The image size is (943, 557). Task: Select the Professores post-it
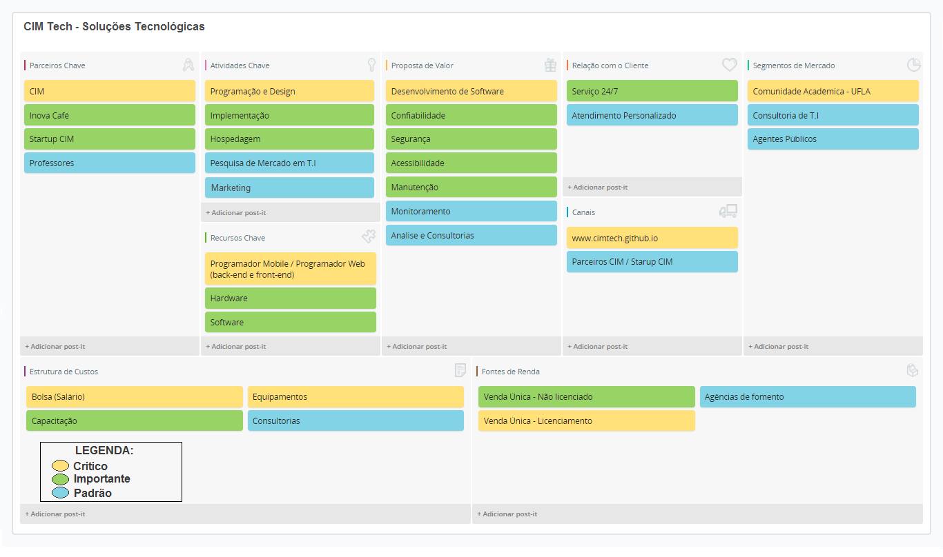pos(110,163)
